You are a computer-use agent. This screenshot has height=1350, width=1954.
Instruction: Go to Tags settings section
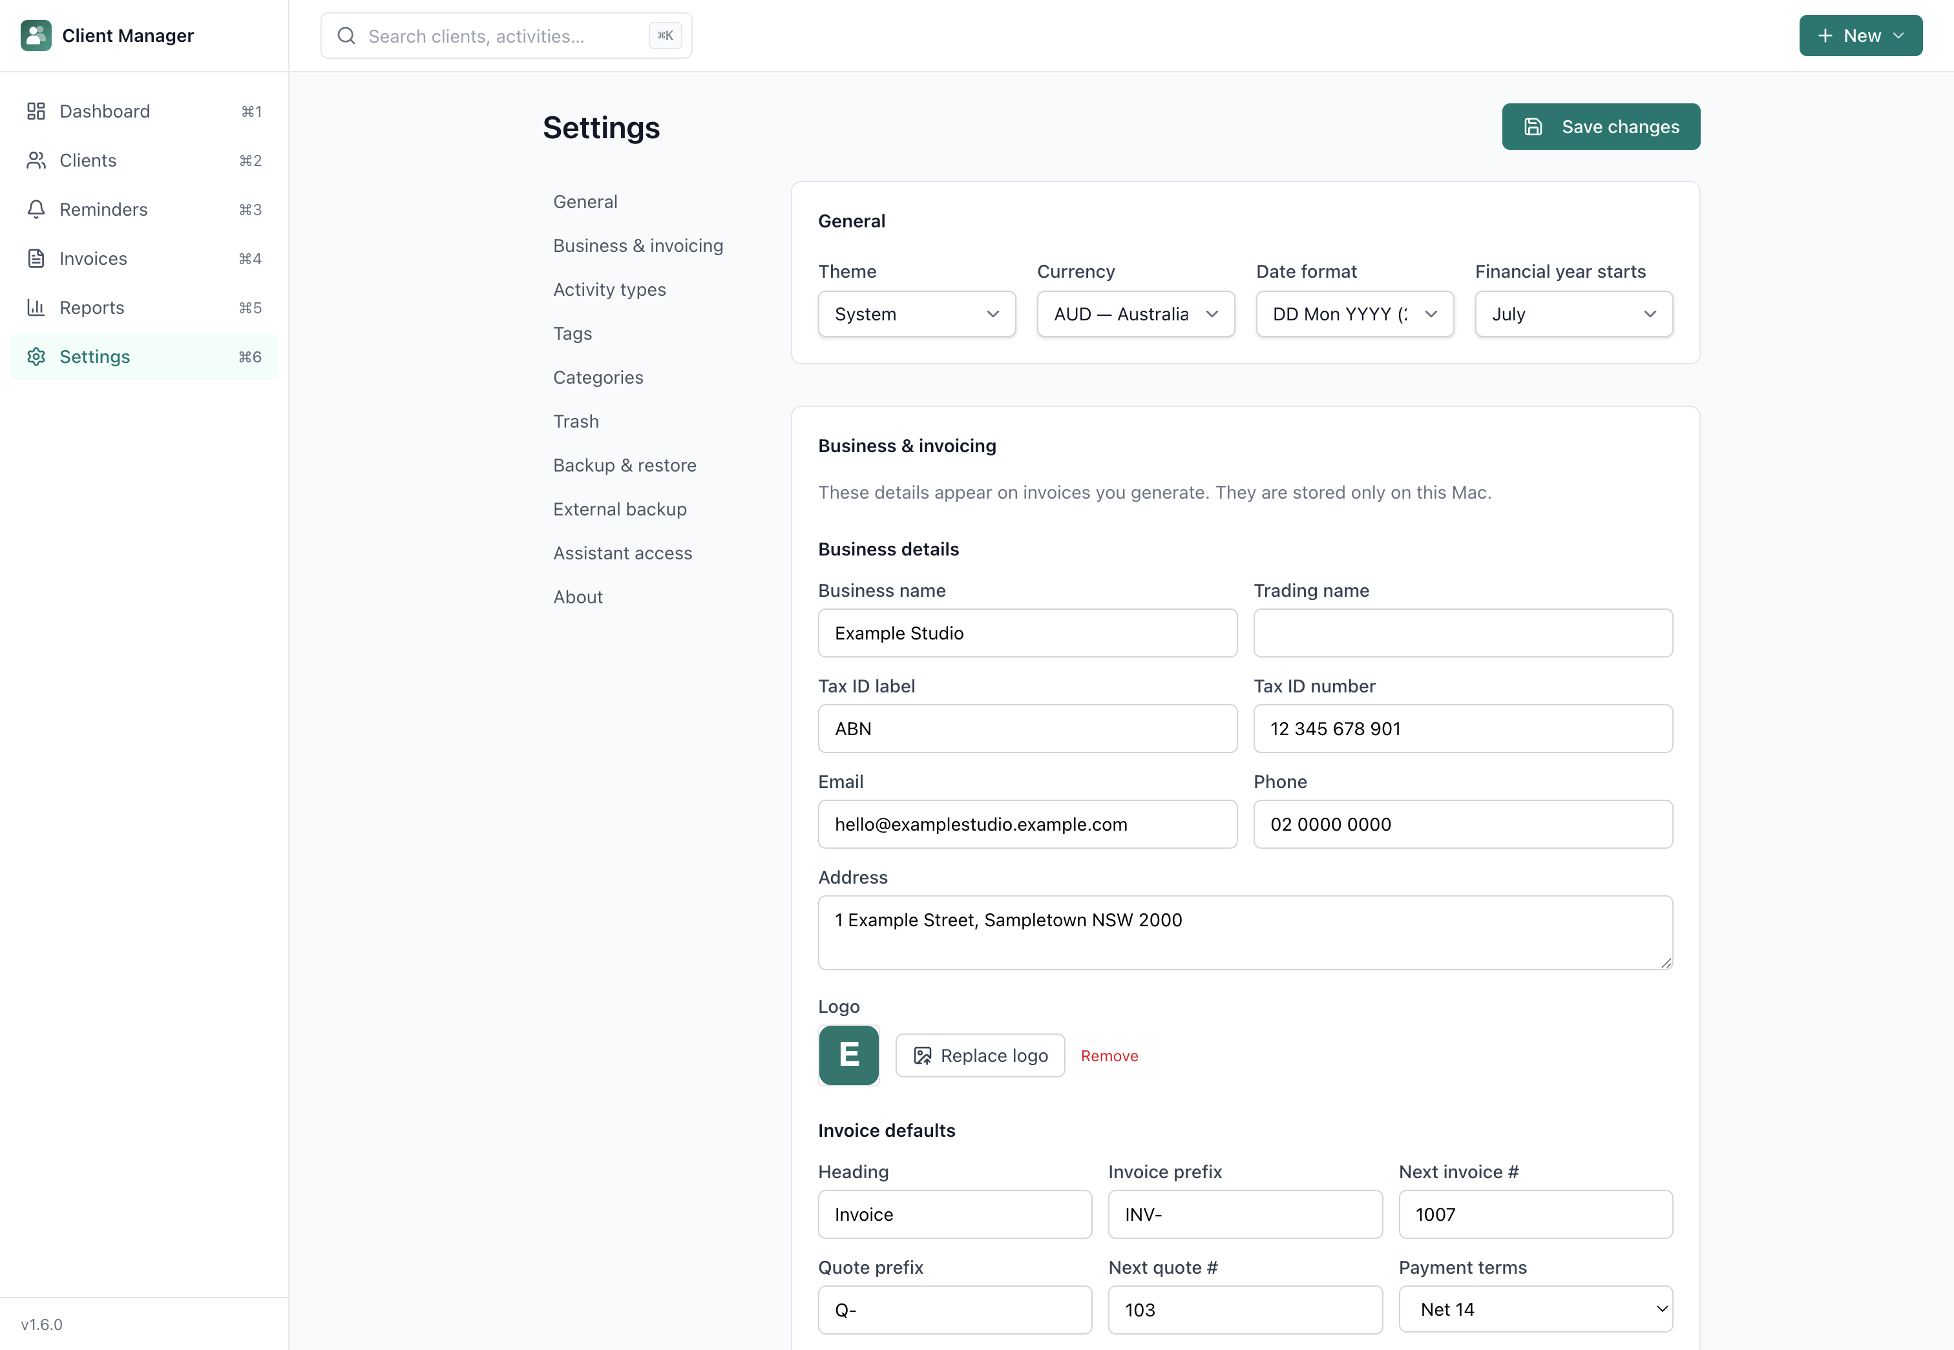pyautogui.click(x=572, y=333)
